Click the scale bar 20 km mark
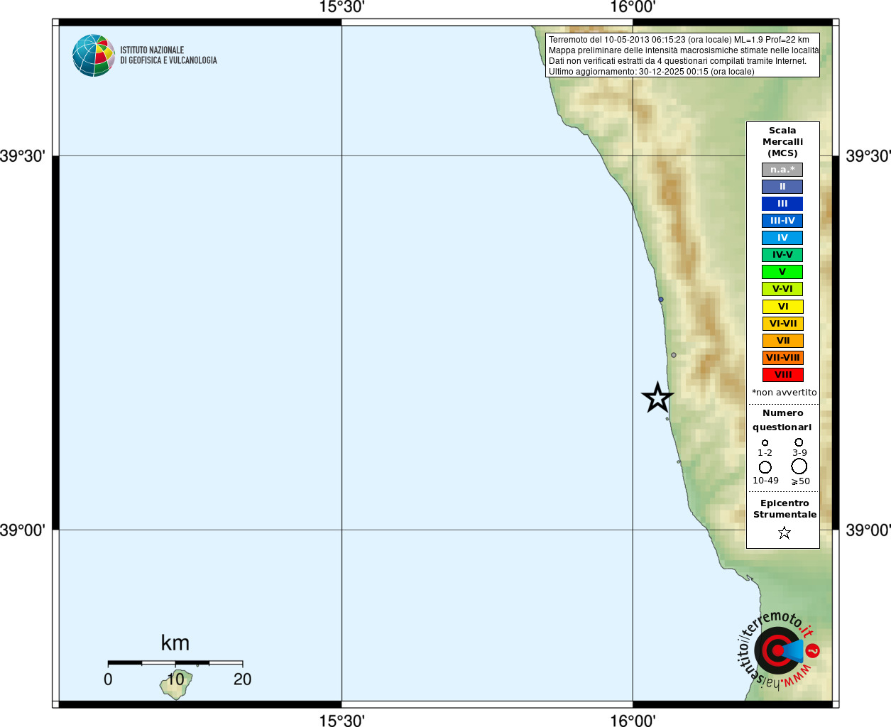Viewport: 891px width, 727px height. [242, 679]
